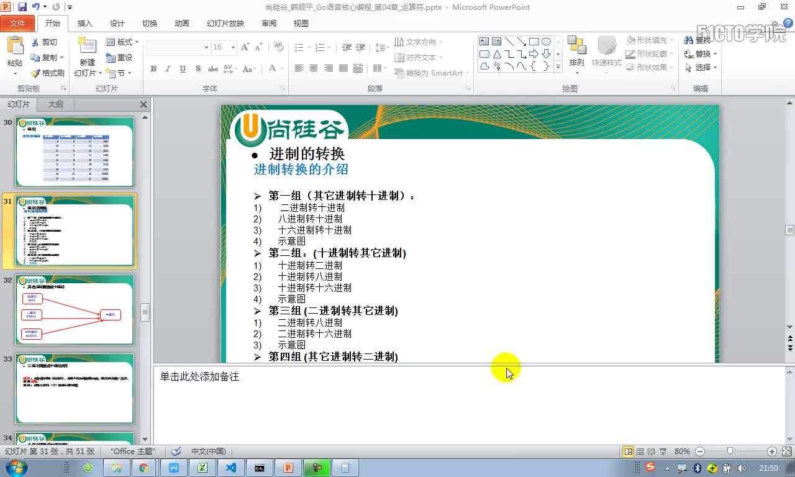
Task: Click the 80% zoom level button
Action: [x=682, y=452]
